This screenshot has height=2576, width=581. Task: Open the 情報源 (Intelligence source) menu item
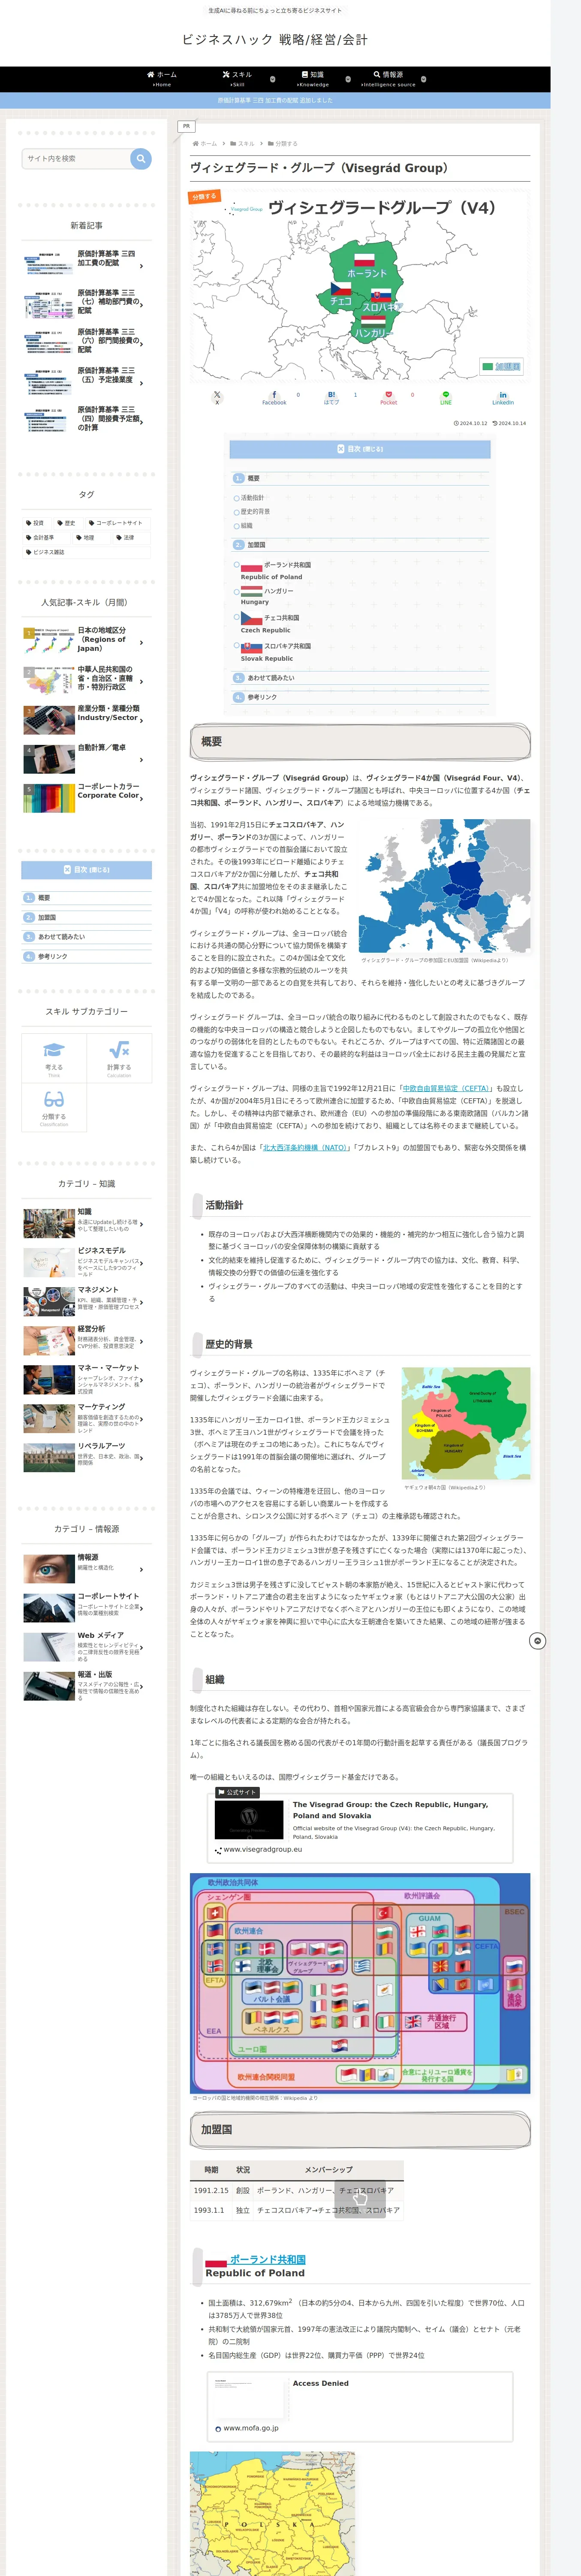[388, 79]
